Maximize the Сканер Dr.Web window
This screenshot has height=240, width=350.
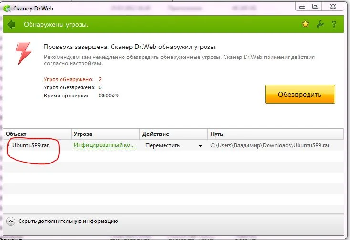tap(315, 7)
